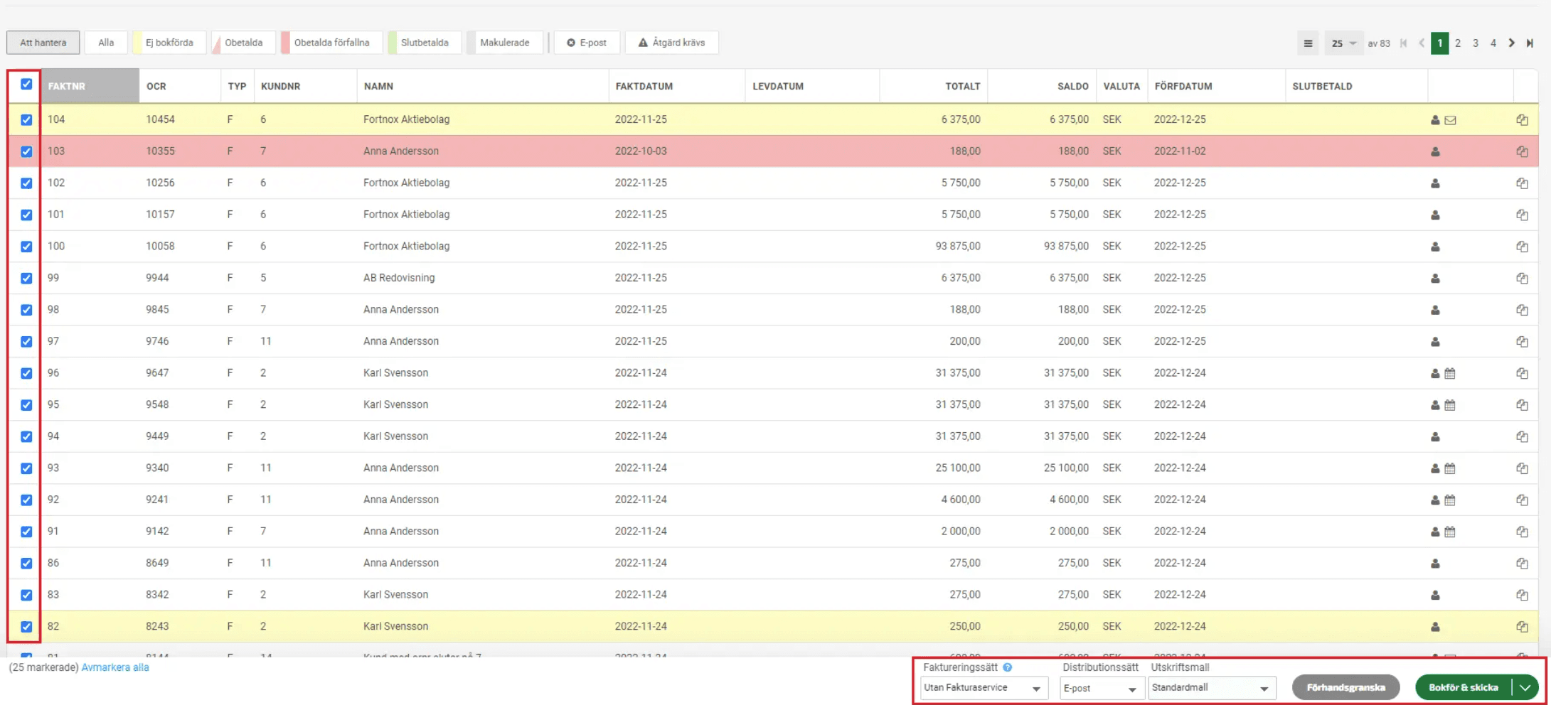Screen dimensions: 1551x705
Task: Copy invoice 92 using its copy icon
Action: 1522,500
